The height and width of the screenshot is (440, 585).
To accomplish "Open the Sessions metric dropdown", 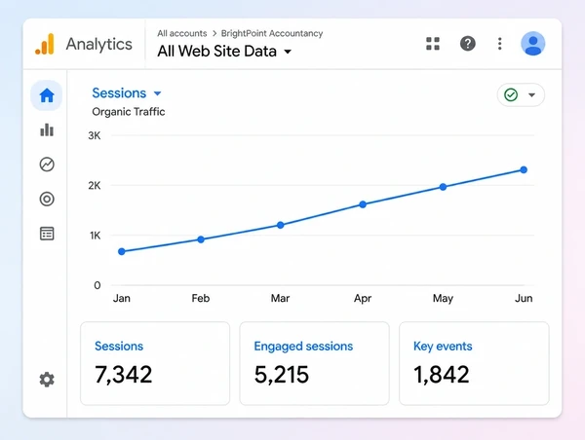I will click(127, 93).
